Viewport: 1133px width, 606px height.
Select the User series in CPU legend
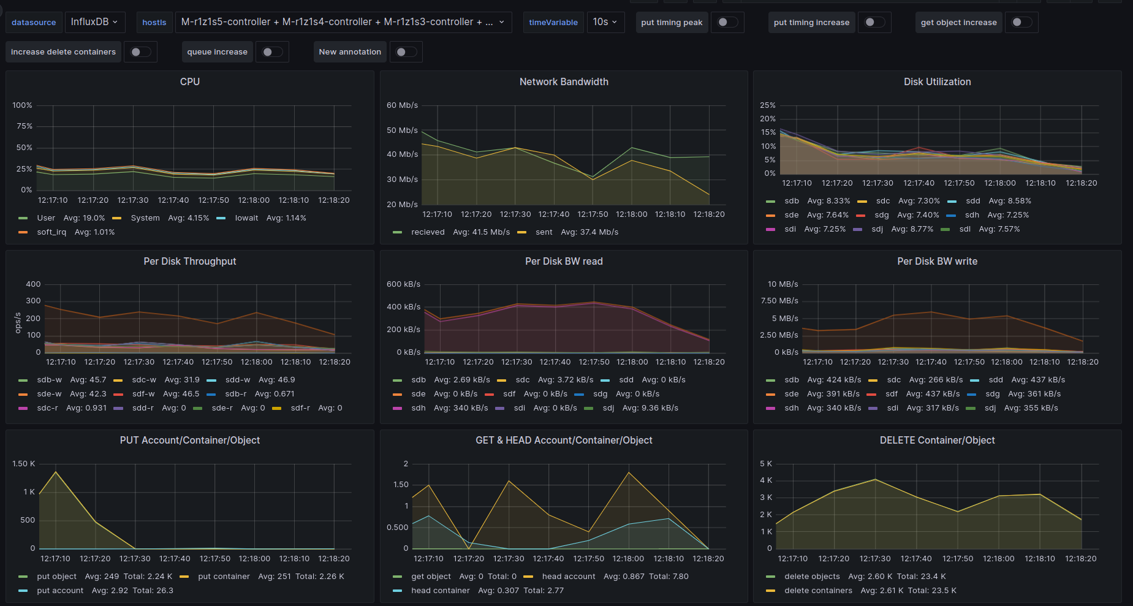46,218
